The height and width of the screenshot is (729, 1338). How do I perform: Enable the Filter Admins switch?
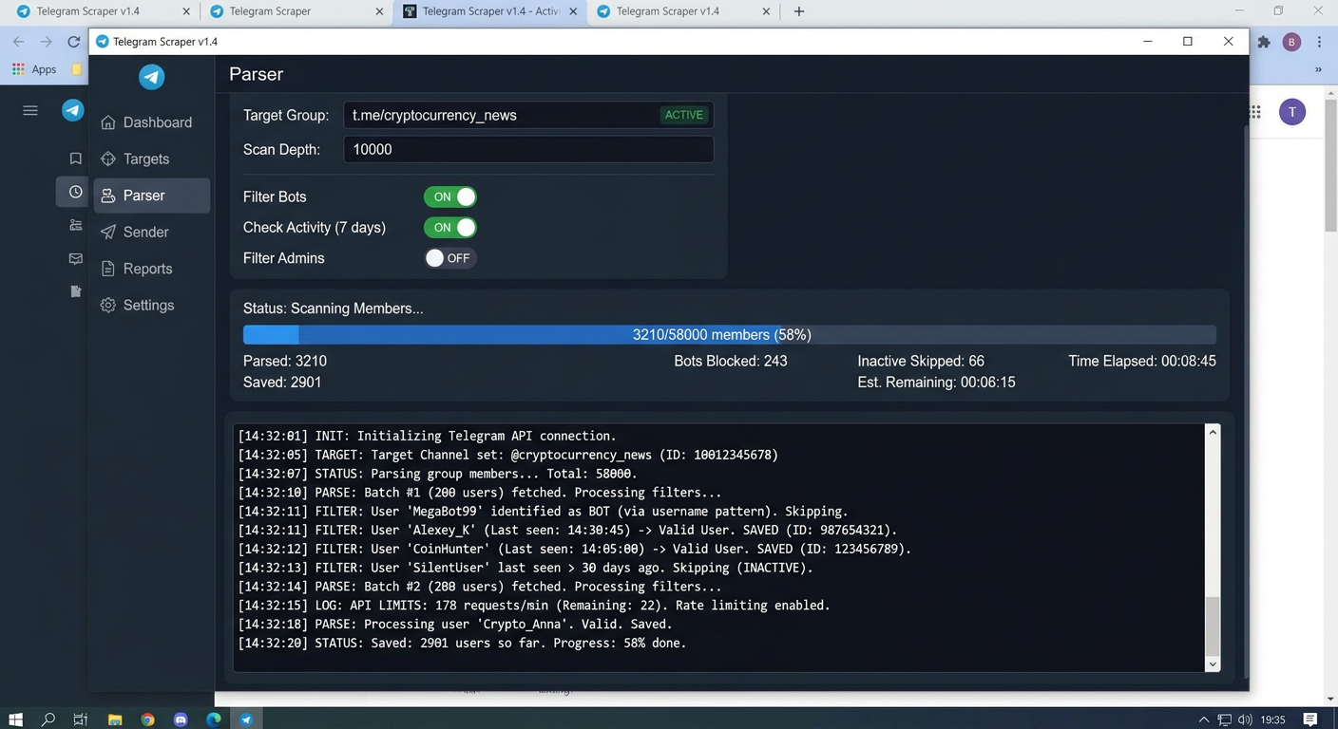(450, 258)
